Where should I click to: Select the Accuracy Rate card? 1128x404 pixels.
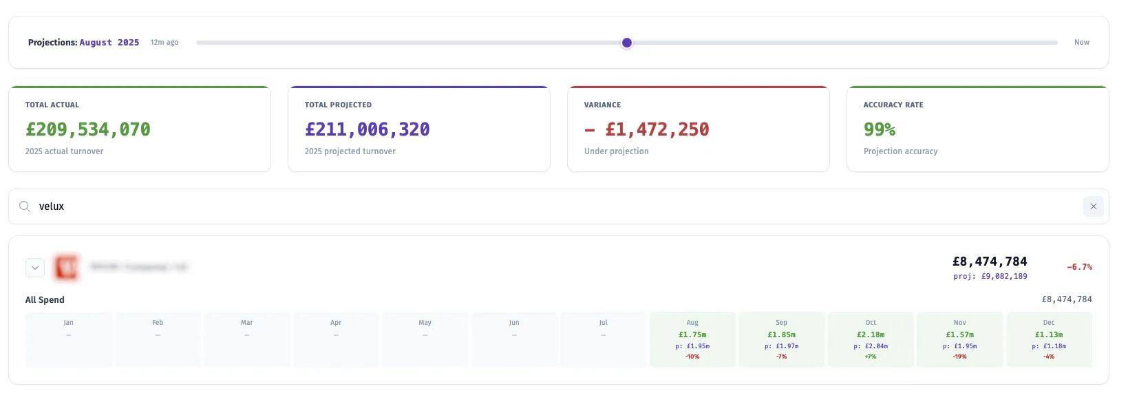click(977, 129)
